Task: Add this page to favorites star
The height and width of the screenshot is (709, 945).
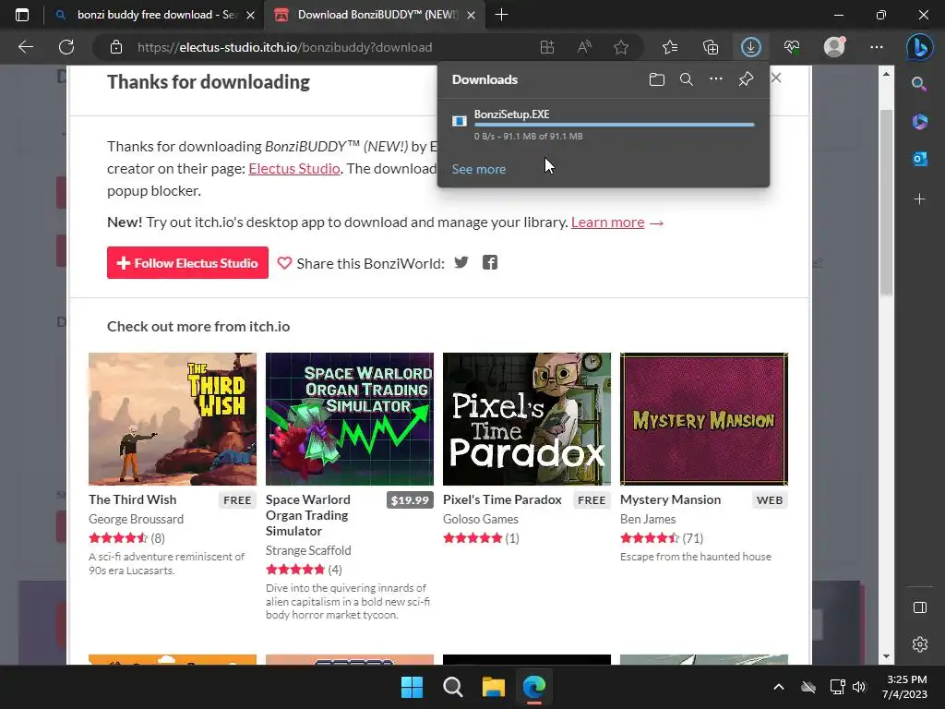Action: click(621, 47)
